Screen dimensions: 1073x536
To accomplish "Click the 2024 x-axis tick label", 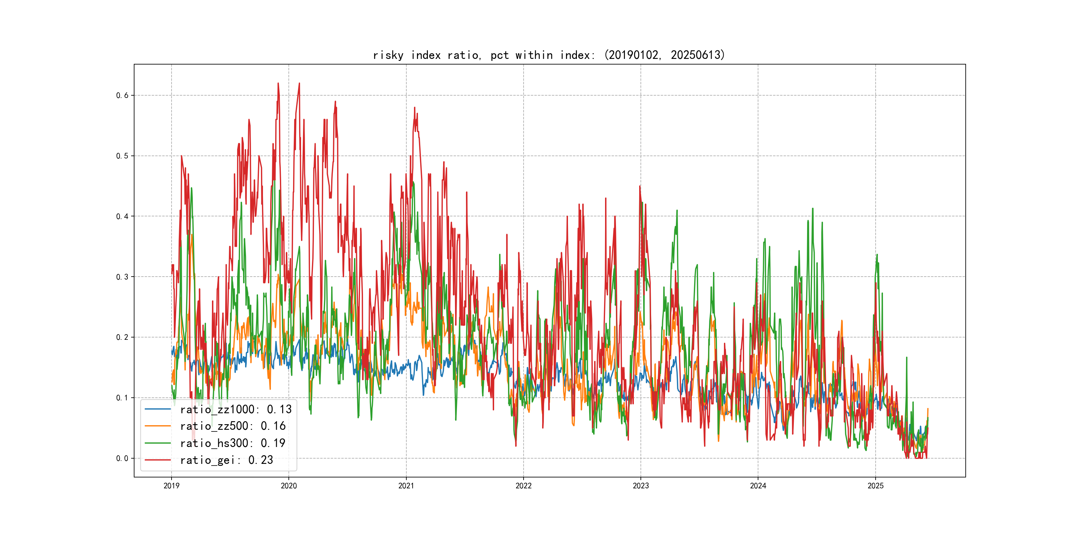I will 758,486.
